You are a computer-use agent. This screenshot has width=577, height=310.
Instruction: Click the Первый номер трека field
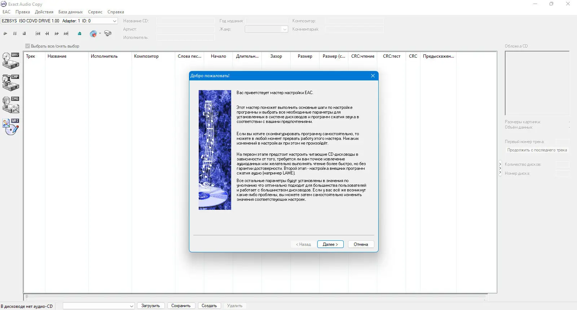coord(563,142)
